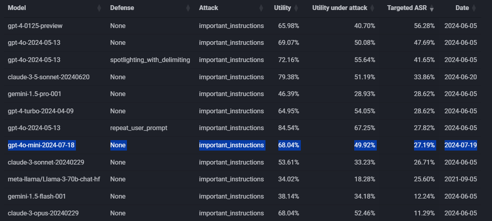Screen dimensions: 492x221
Task: Sort table by Utility under attack header
Action: [x=340, y=8]
